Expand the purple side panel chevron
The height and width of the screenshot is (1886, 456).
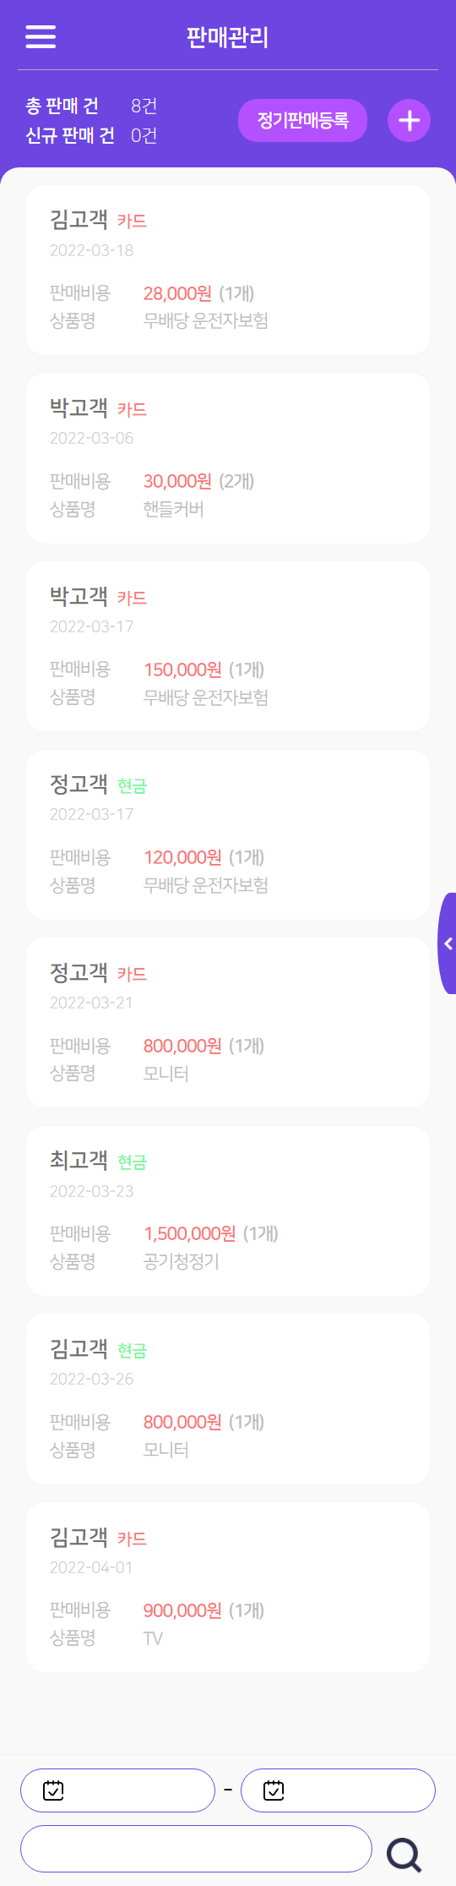pyautogui.click(x=448, y=943)
